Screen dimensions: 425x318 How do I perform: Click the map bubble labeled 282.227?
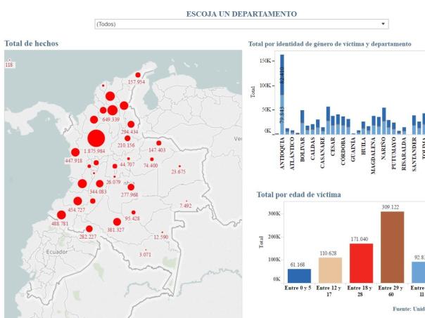pos(89,229)
